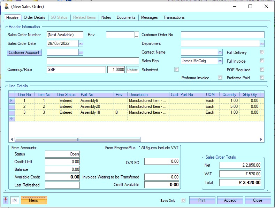Click the horizontal scrollbar in Line Details
The width and height of the screenshot is (275, 208).
tap(78, 139)
